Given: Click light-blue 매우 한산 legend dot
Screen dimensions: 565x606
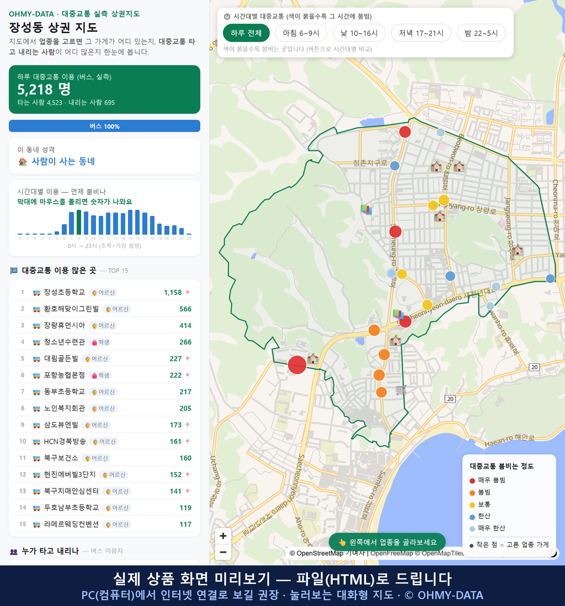Looking at the screenshot, I should 472,529.
